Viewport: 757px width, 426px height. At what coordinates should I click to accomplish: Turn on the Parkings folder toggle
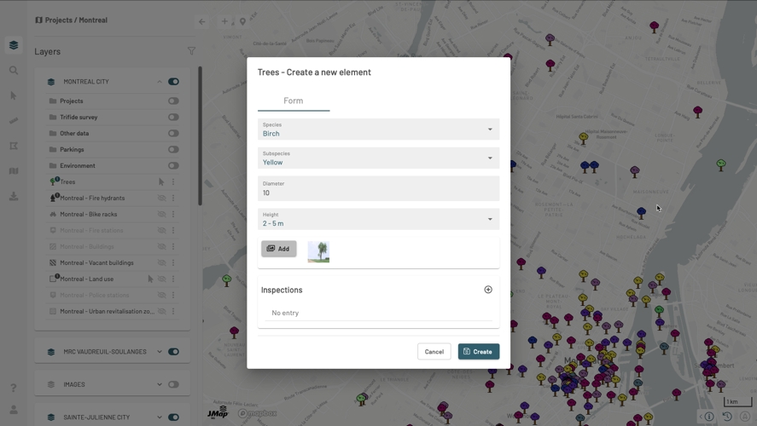click(x=173, y=150)
